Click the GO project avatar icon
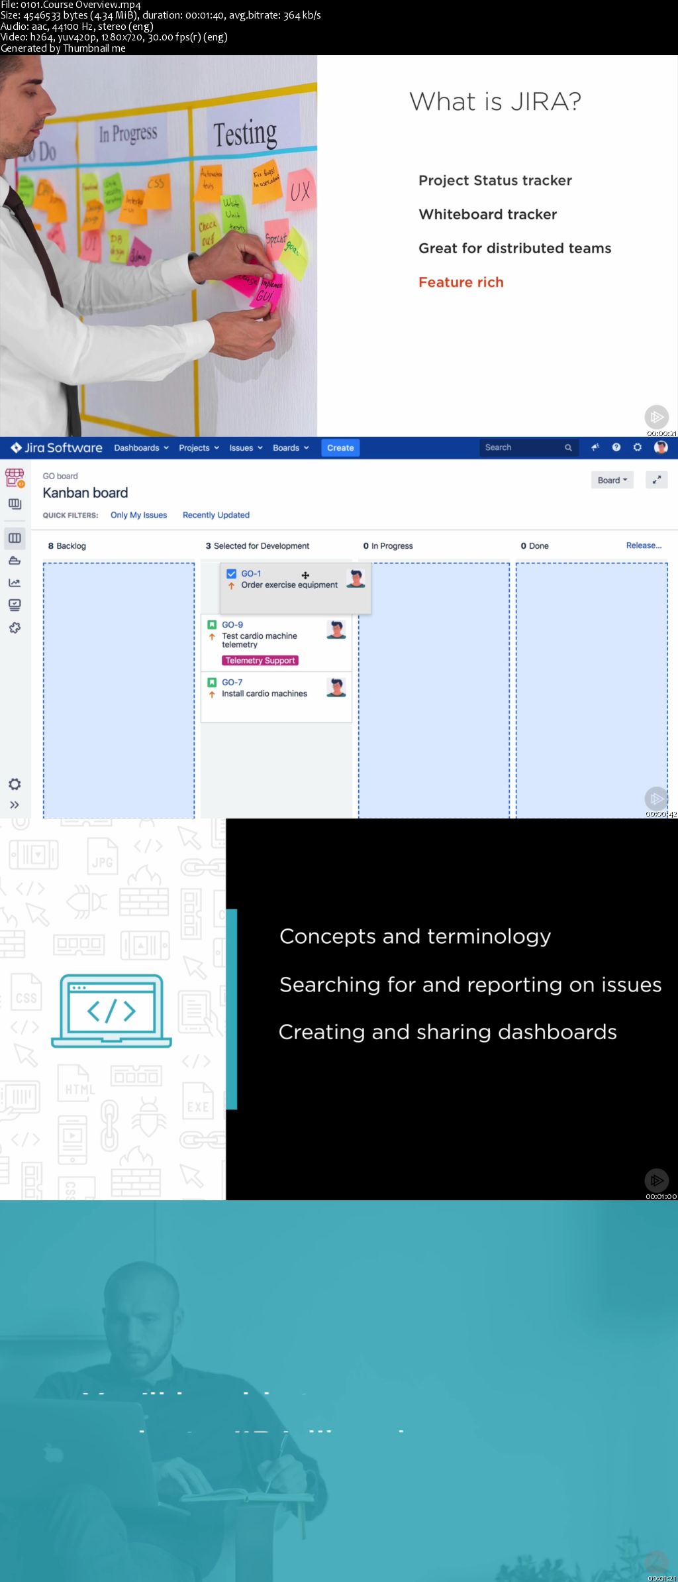The width and height of the screenshot is (678, 1582). coord(15,478)
